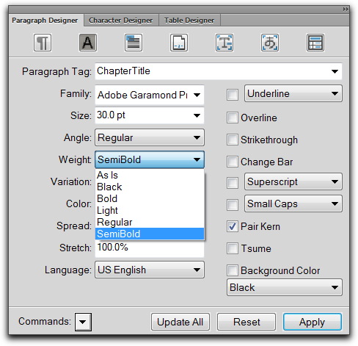358x346 pixels.
Task: Open the Commands dropdown menu
Action: tap(83, 322)
